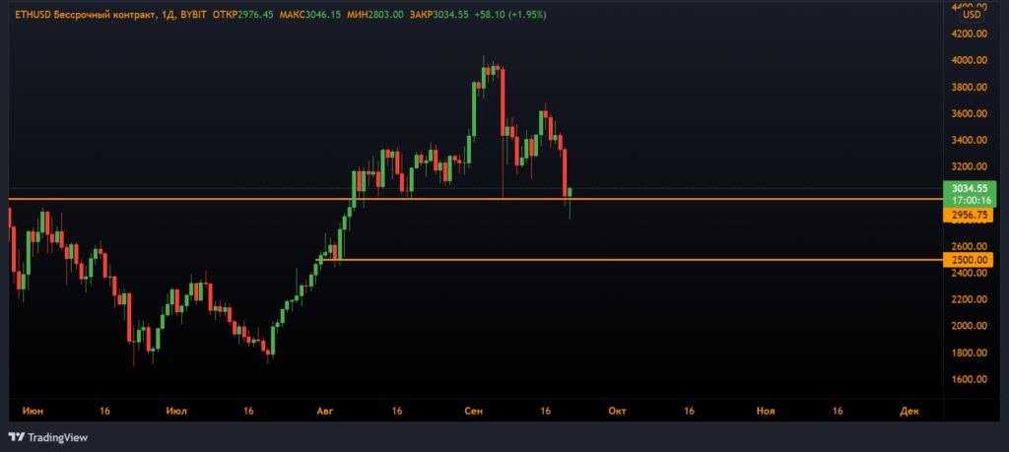
Task: Click the closing price value 3034.55 in legend
Action: (447, 15)
